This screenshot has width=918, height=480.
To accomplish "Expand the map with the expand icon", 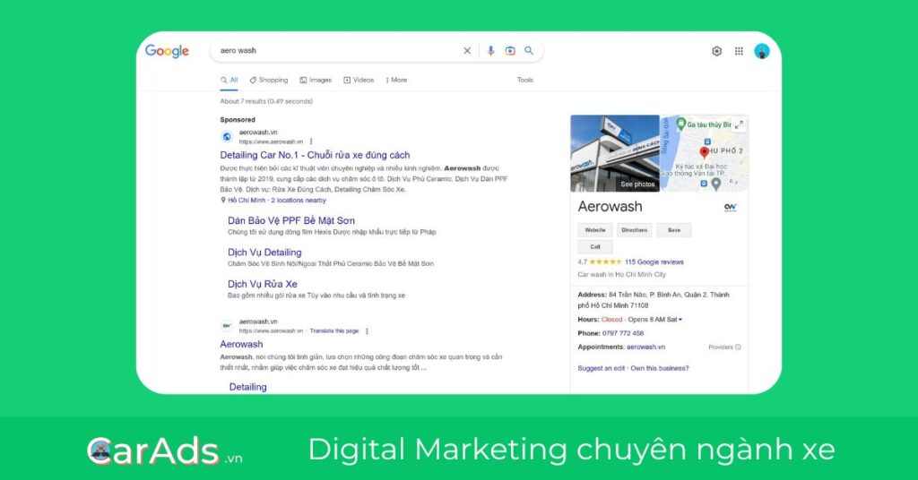I will tap(740, 124).
